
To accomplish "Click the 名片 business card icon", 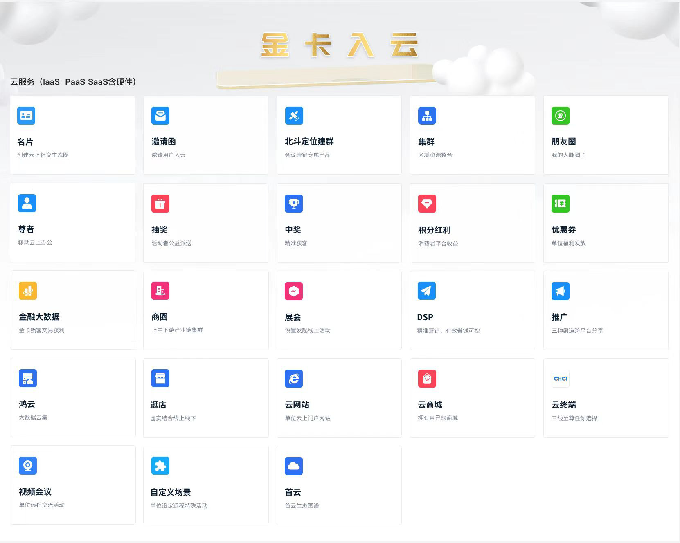I will (x=26, y=116).
